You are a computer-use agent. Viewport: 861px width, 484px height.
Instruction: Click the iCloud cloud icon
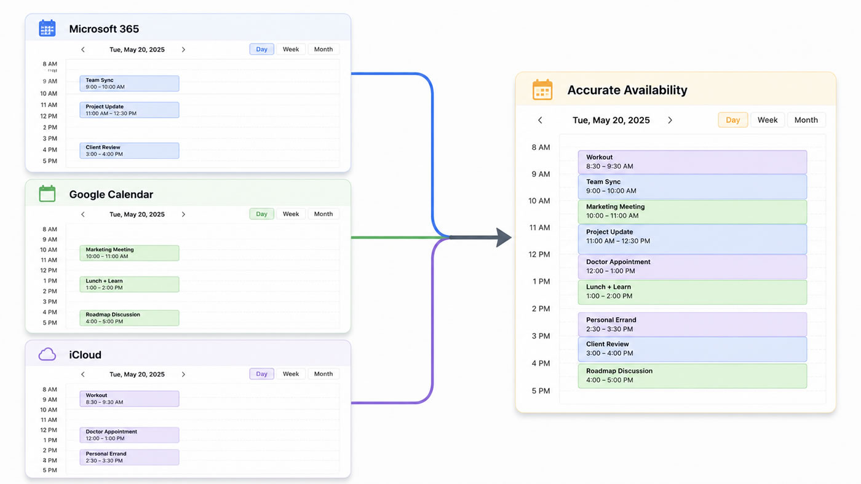click(47, 354)
